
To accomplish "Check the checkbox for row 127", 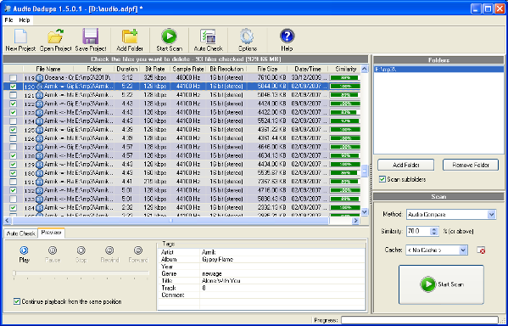I will point(13,147).
